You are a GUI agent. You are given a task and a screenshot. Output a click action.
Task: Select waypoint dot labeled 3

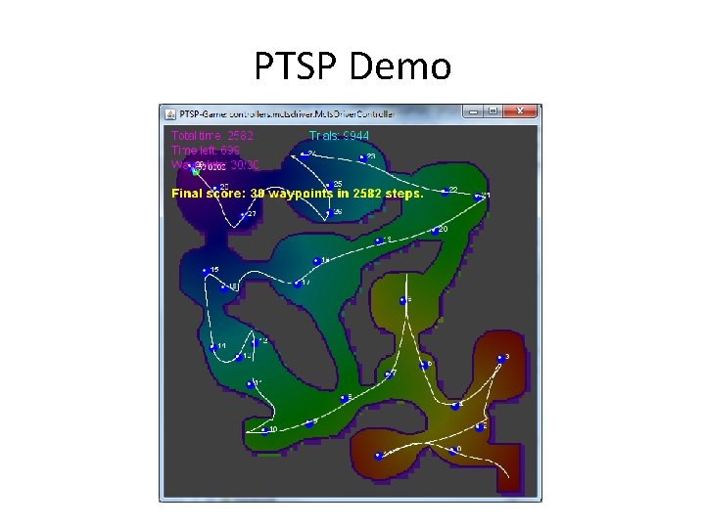[x=501, y=358]
